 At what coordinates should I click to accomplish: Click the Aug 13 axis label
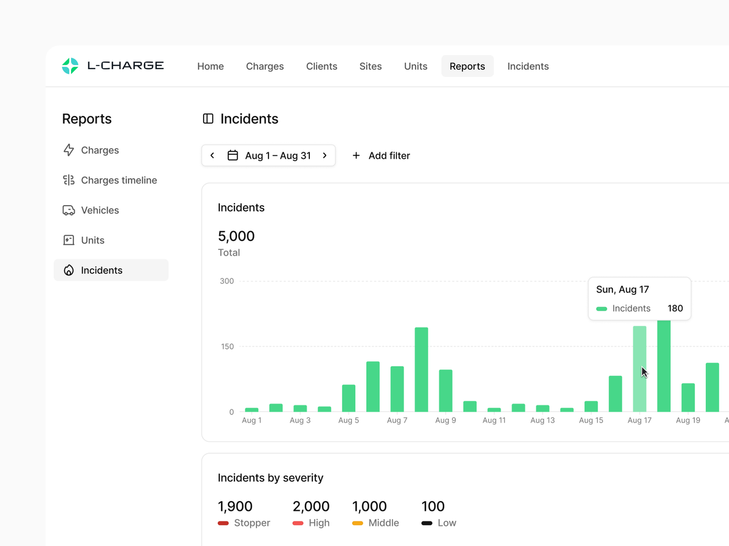pos(542,420)
